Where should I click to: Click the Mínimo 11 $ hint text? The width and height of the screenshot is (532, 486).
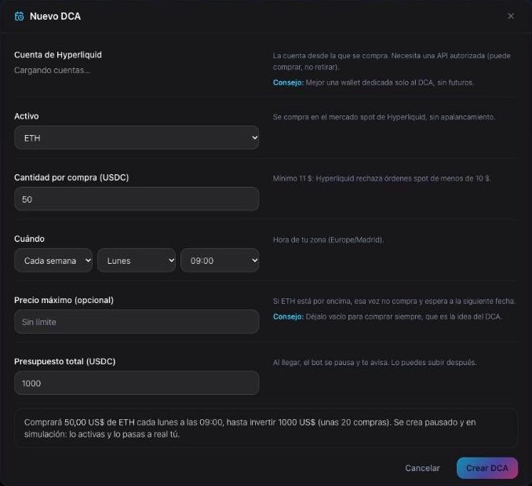coord(382,178)
